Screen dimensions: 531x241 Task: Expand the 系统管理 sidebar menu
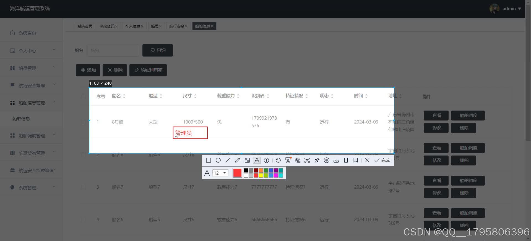pos(54,187)
